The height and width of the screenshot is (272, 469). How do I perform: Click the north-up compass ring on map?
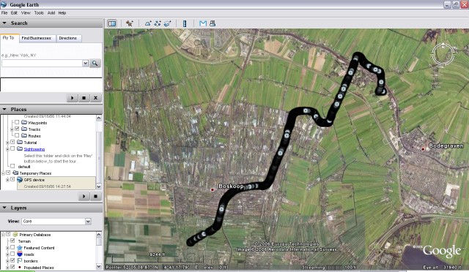(x=443, y=54)
